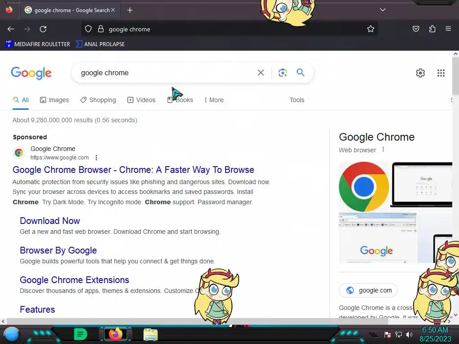
Task: Switch to Videos results tab
Action: point(141,100)
